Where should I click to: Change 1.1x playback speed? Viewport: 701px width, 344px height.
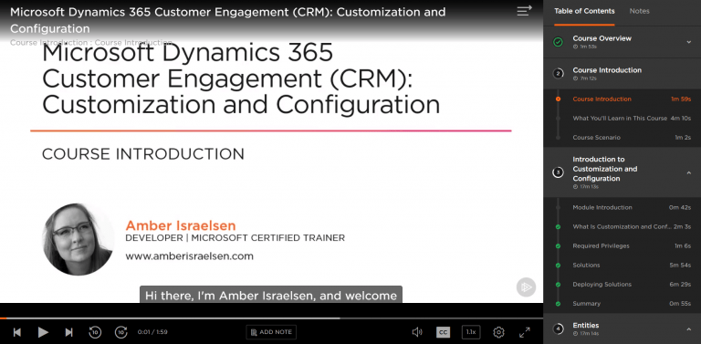pyautogui.click(x=471, y=332)
